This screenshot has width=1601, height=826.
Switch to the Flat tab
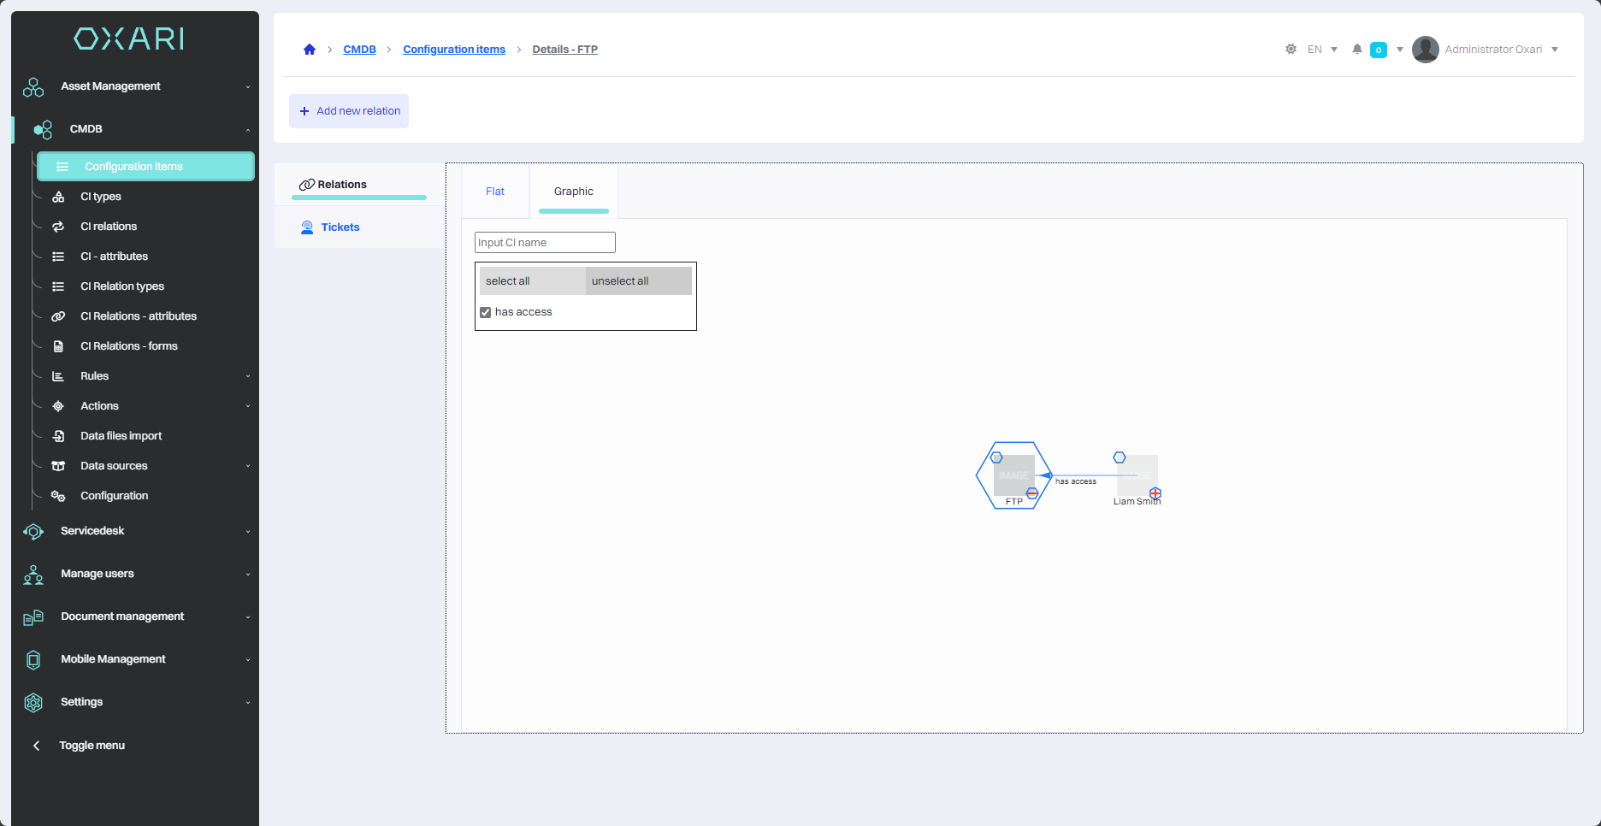(x=495, y=192)
